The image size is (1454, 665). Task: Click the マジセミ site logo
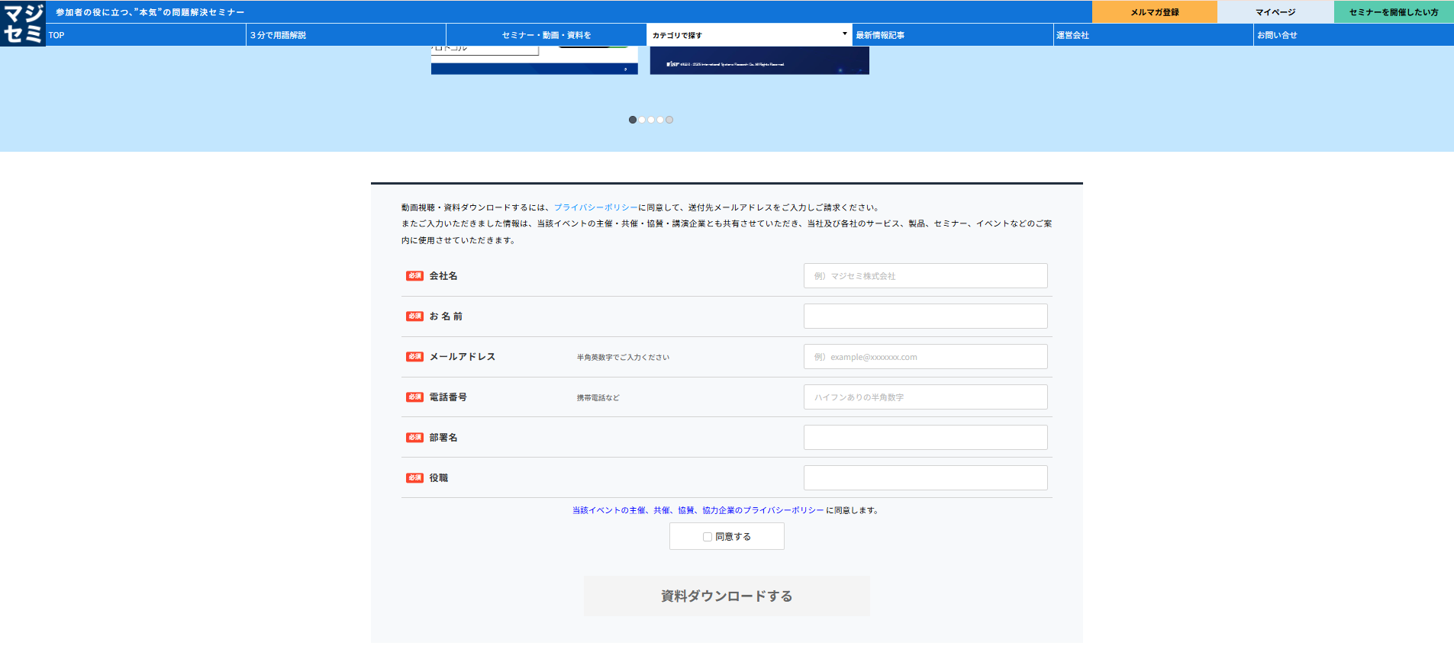[x=23, y=24]
